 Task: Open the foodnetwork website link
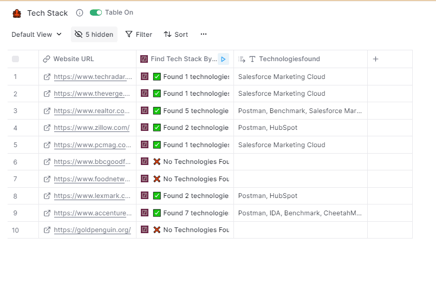92,179
